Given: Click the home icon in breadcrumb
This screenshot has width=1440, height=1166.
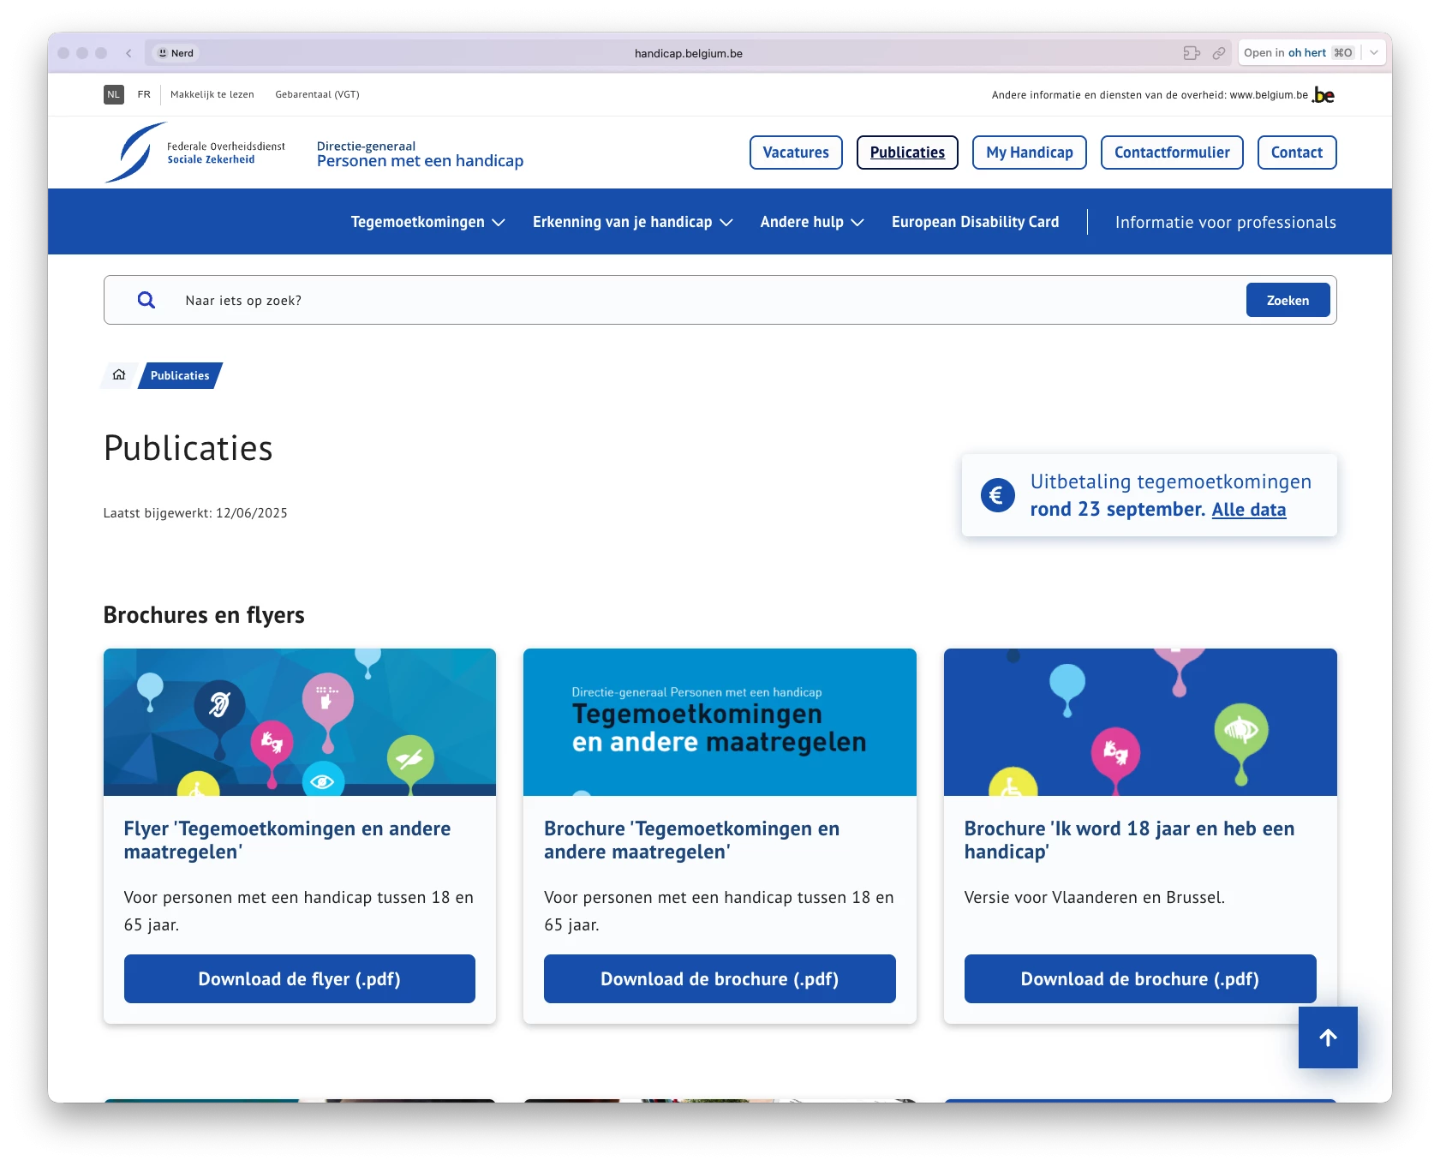Looking at the screenshot, I should pyautogui.click(x=119, y=375).
